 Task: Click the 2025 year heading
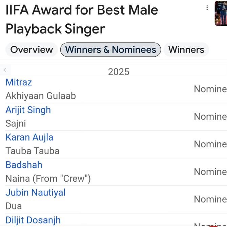(119, 72)
